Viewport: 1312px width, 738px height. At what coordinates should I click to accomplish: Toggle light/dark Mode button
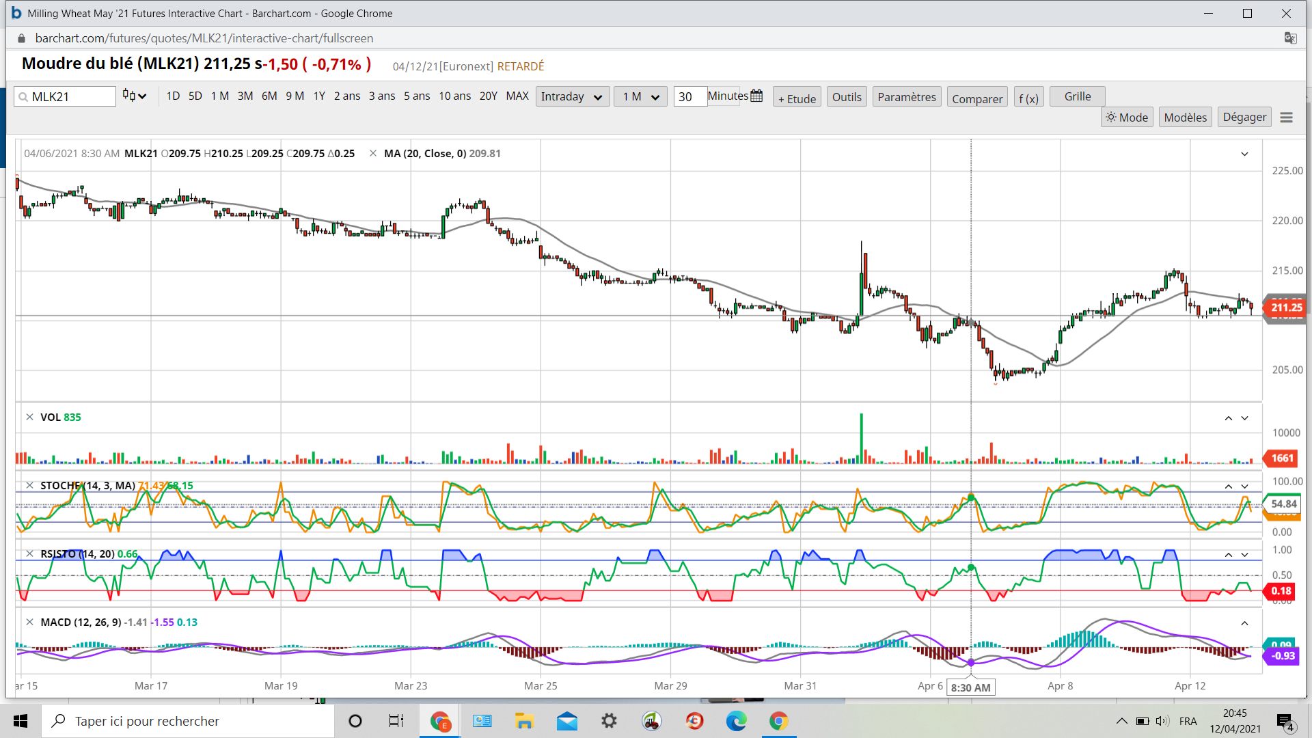pyautogui.click(x=1127, y=118)
